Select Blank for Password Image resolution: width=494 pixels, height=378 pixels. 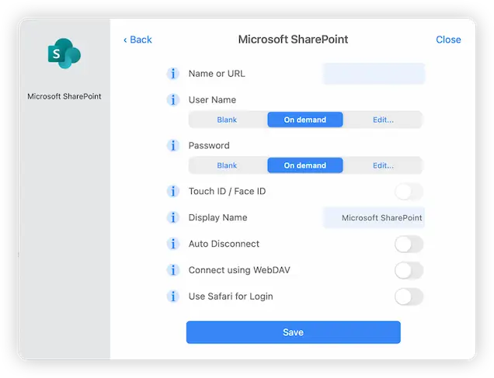(x=227, y=165)
